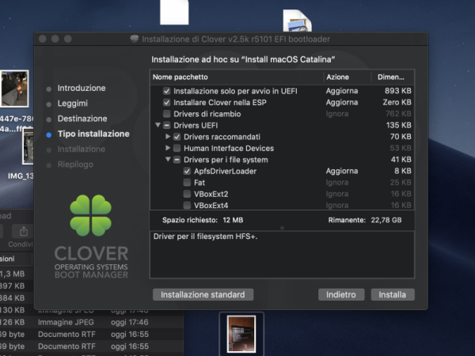Screen dimensions: 475x356
Task: Toggle Drivers per i file system checkbox
Action: coord(177,160)
